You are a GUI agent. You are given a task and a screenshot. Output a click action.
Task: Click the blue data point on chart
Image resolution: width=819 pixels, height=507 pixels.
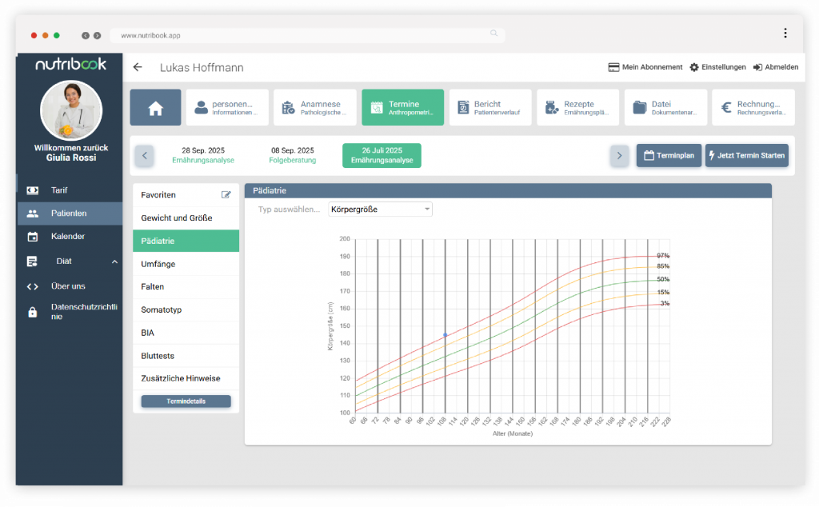[x=445, y=335]
